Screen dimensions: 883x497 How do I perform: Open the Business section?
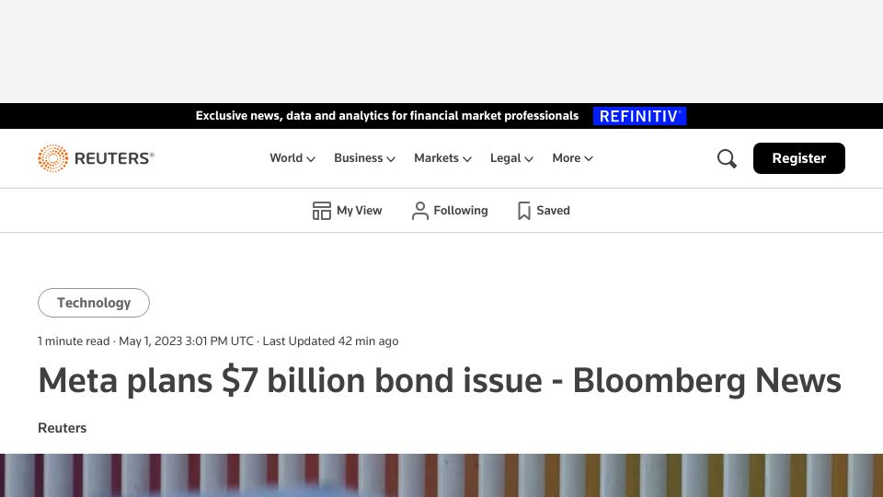click(358, 158)
